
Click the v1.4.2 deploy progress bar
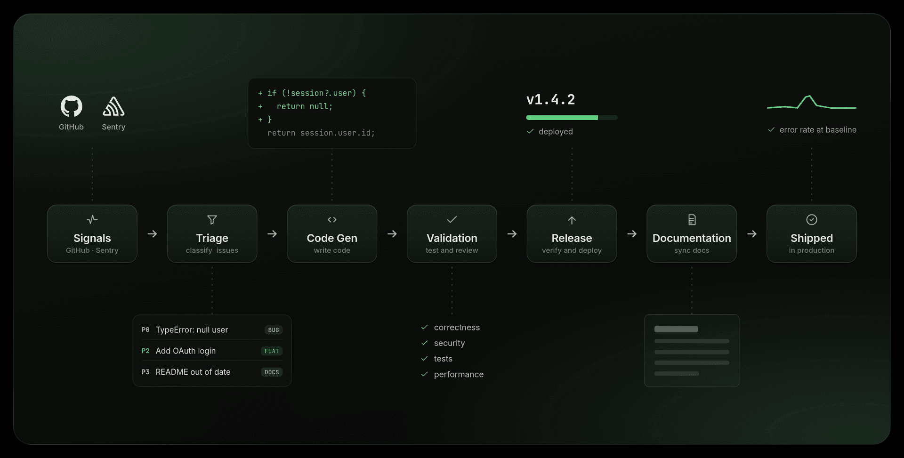572,118
